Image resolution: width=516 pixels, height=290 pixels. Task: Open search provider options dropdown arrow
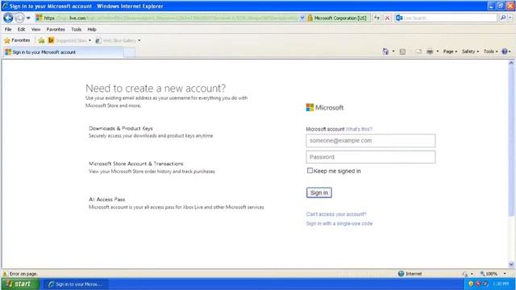pyautogui.click(x=510, y=18)
